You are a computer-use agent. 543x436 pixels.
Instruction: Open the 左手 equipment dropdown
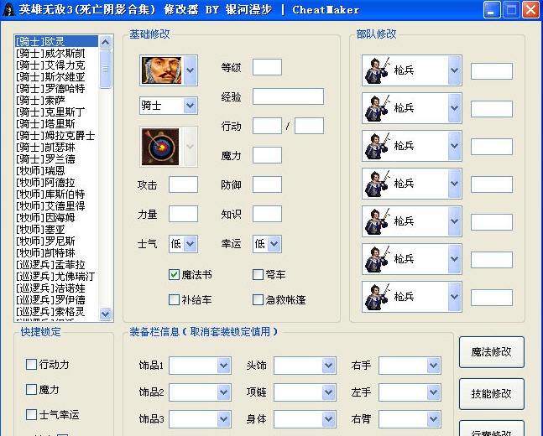tap(434, 392)
